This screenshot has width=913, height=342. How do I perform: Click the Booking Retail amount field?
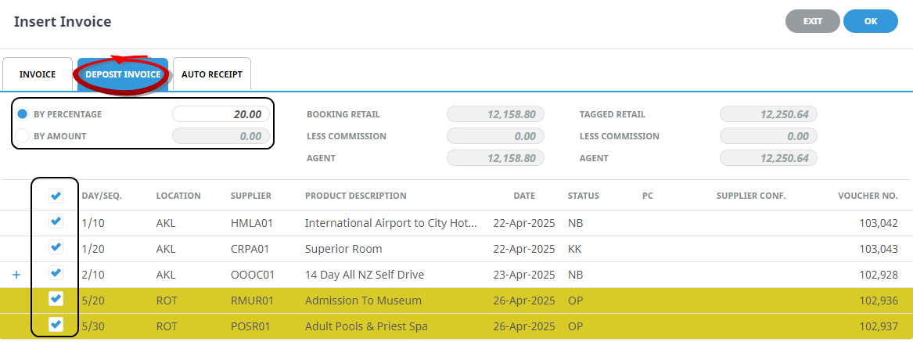click(x=494, y=114)
